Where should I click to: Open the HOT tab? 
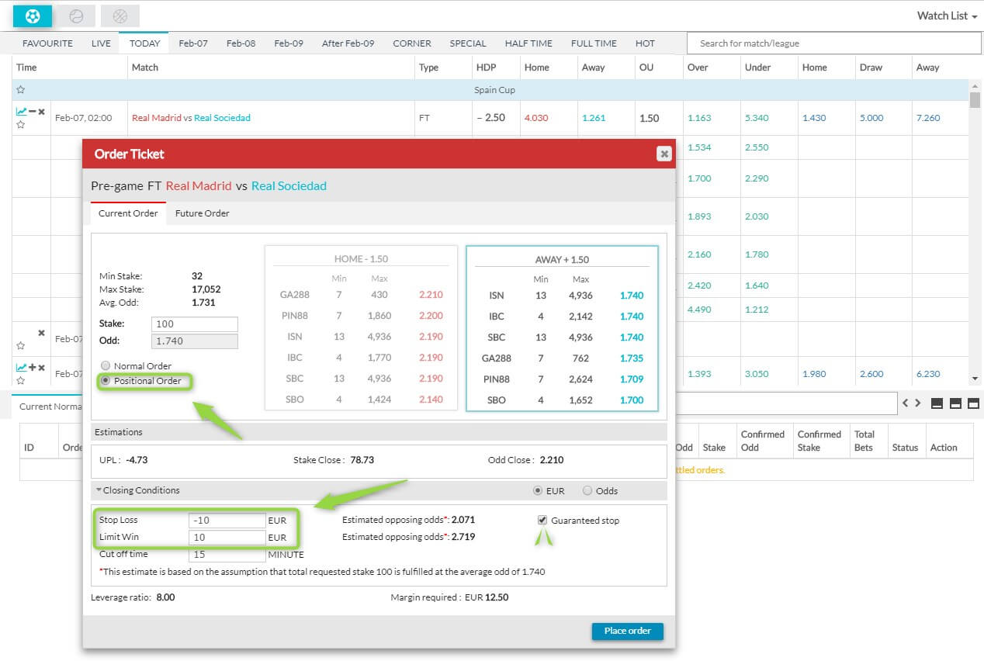[645, 43]
